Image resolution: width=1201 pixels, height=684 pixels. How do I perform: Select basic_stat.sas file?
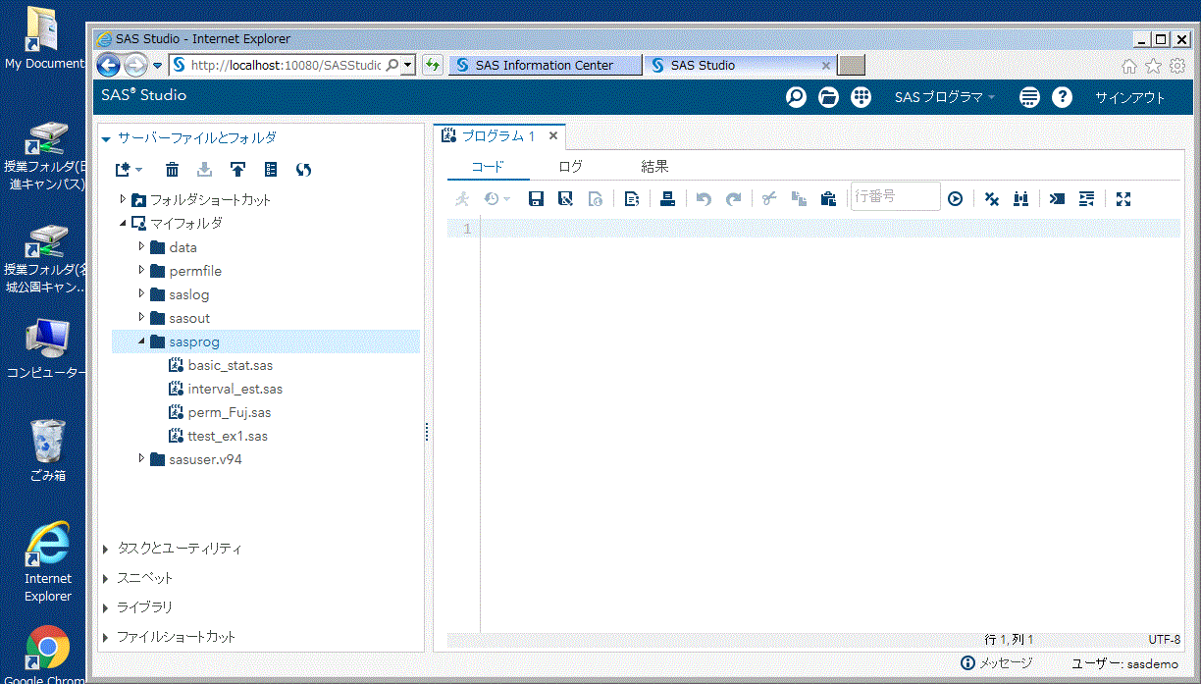coord(230,365)
